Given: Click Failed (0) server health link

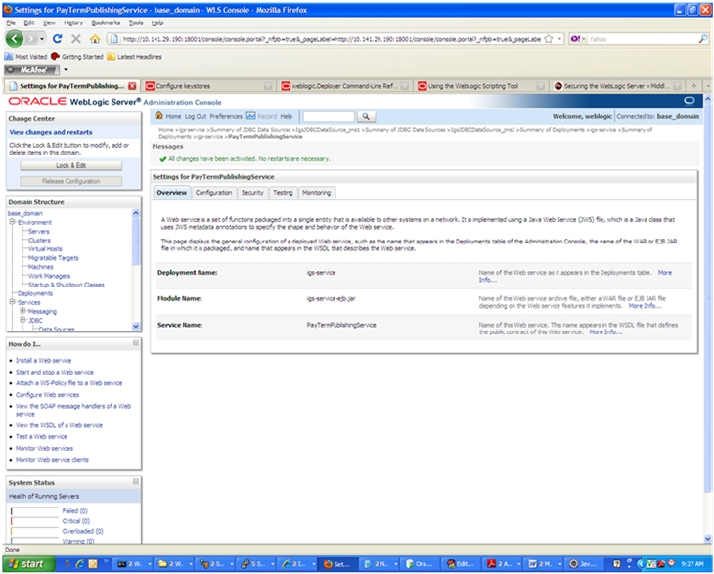Looking at the screenshot, I should click(x=74, y=510).
